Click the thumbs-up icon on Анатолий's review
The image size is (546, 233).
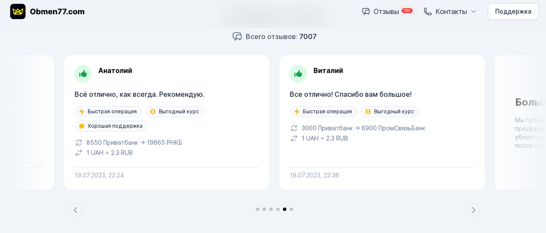click(x=83, y=74)
